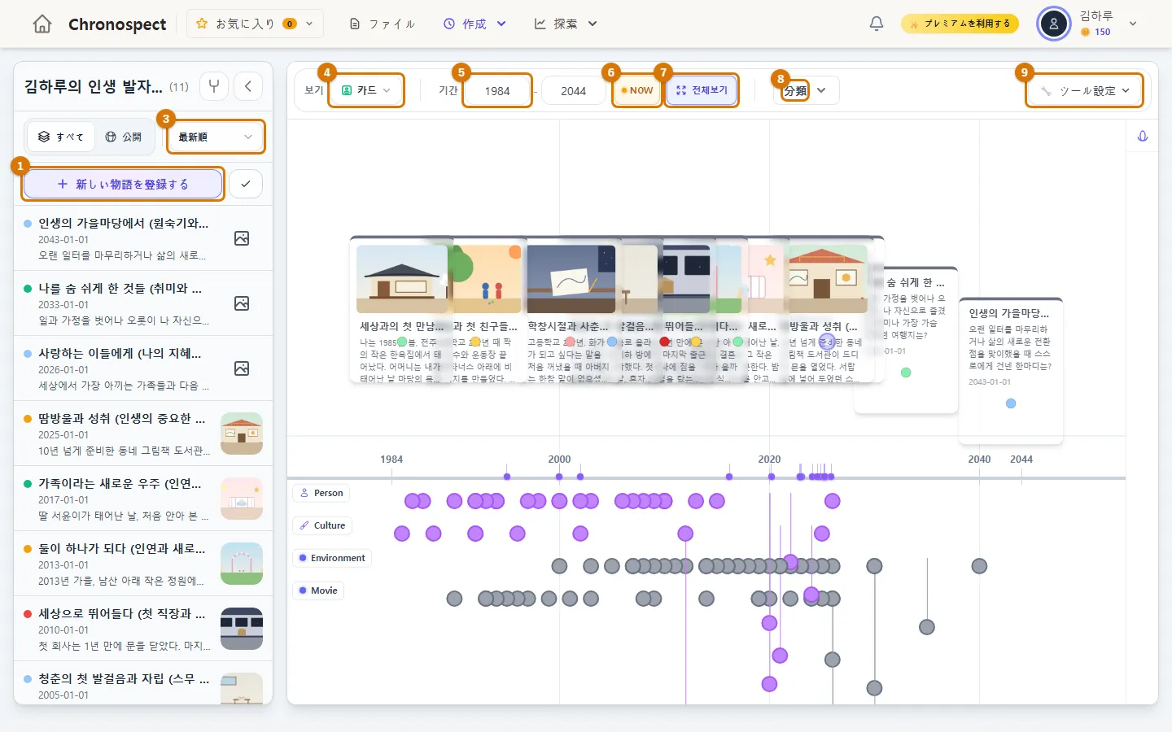Image resolution: width=1172 pixels, height=732 pixels.
Task: Click the Chronospect home icon
Action: click(x=42, y=24)
